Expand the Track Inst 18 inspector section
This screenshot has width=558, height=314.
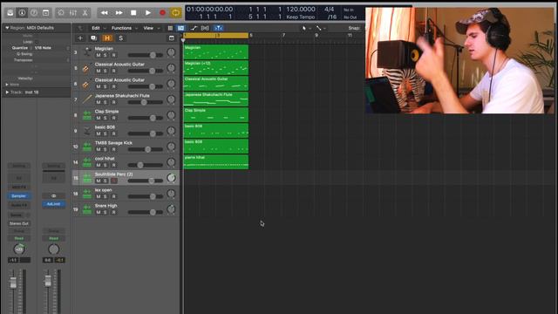[7, 92]
